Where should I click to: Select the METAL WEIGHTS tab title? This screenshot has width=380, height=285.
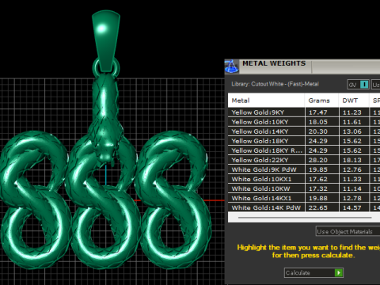tap(274, 63)
